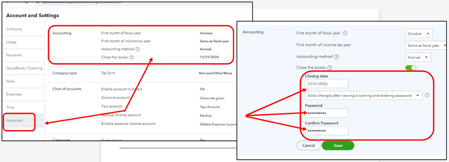Viewport: 449px width, 162px height.
Task: Click the Cancel button
Action: tap(308, 145)
